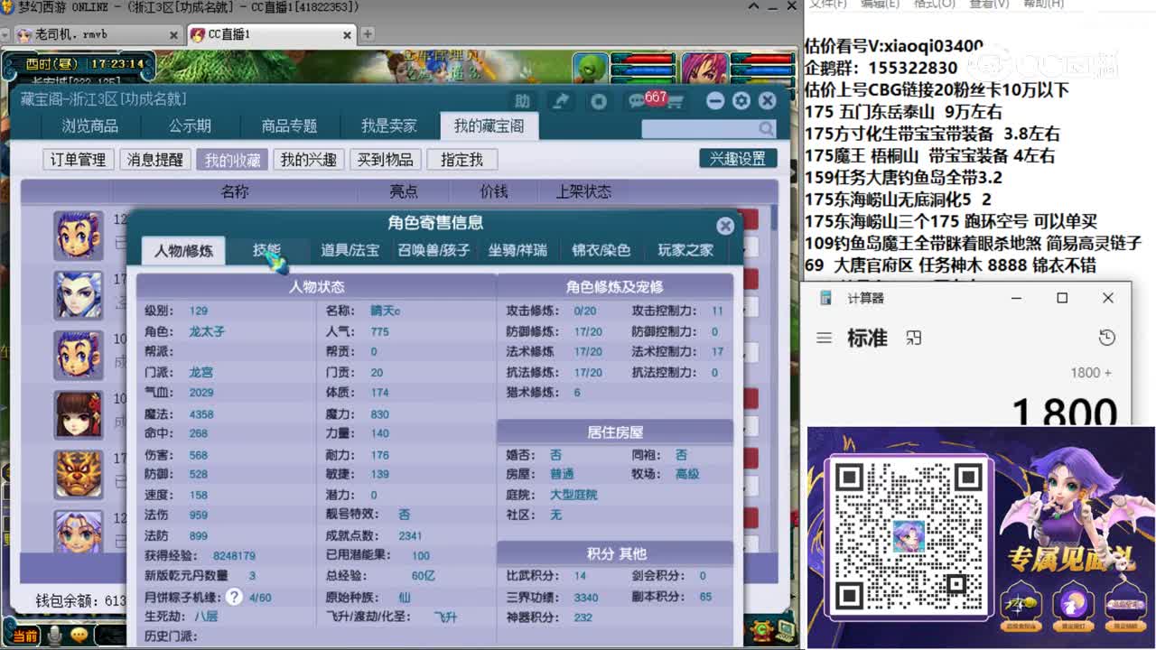Open the shopping cart icon in pavilion header
The width and height of the screenshot is (1156, 650).
674,101
